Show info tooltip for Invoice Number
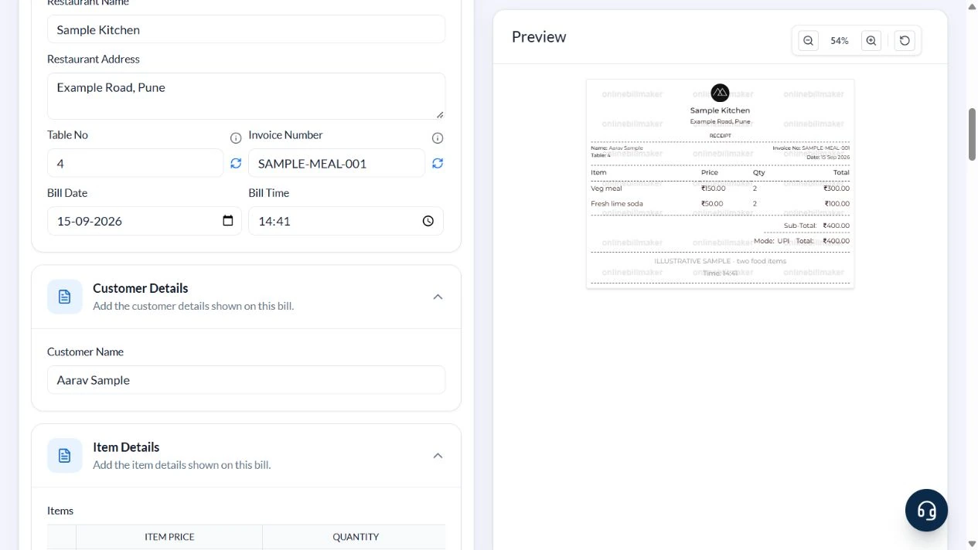The height and width of the screenshot is (550, 978). [438, 137]
